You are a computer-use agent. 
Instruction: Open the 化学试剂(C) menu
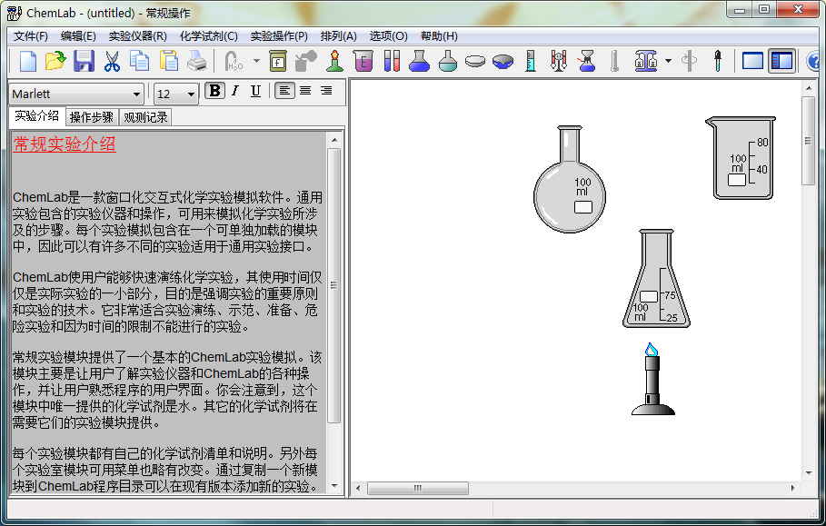(209, 36)
